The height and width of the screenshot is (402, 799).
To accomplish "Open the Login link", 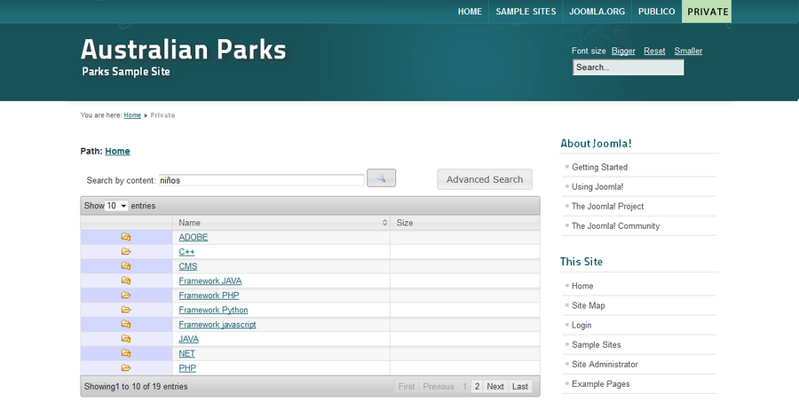I will [581, 325].
